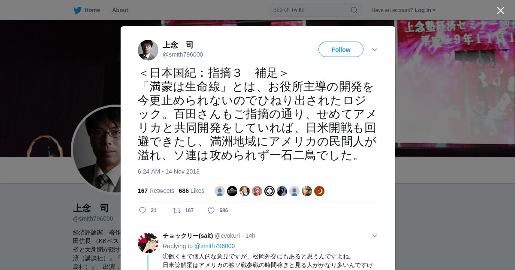Click the reply speech bubble icon
Image resolution: width=515 pixels, height=270 pixels.
pos(142,210)
